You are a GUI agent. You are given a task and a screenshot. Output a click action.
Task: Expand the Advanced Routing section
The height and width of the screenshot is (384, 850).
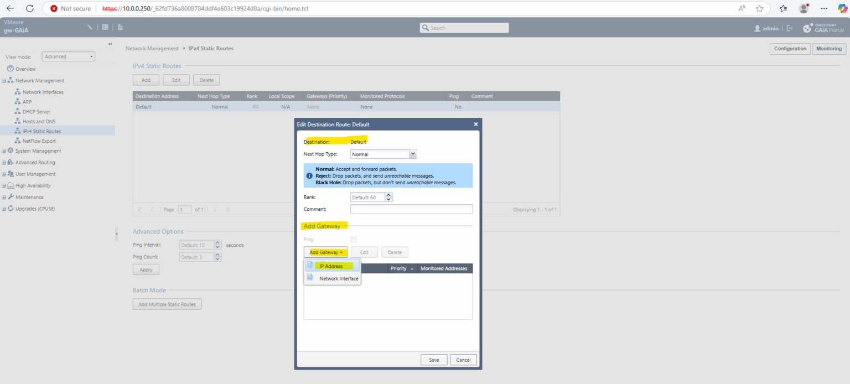(x=4, y=162)
